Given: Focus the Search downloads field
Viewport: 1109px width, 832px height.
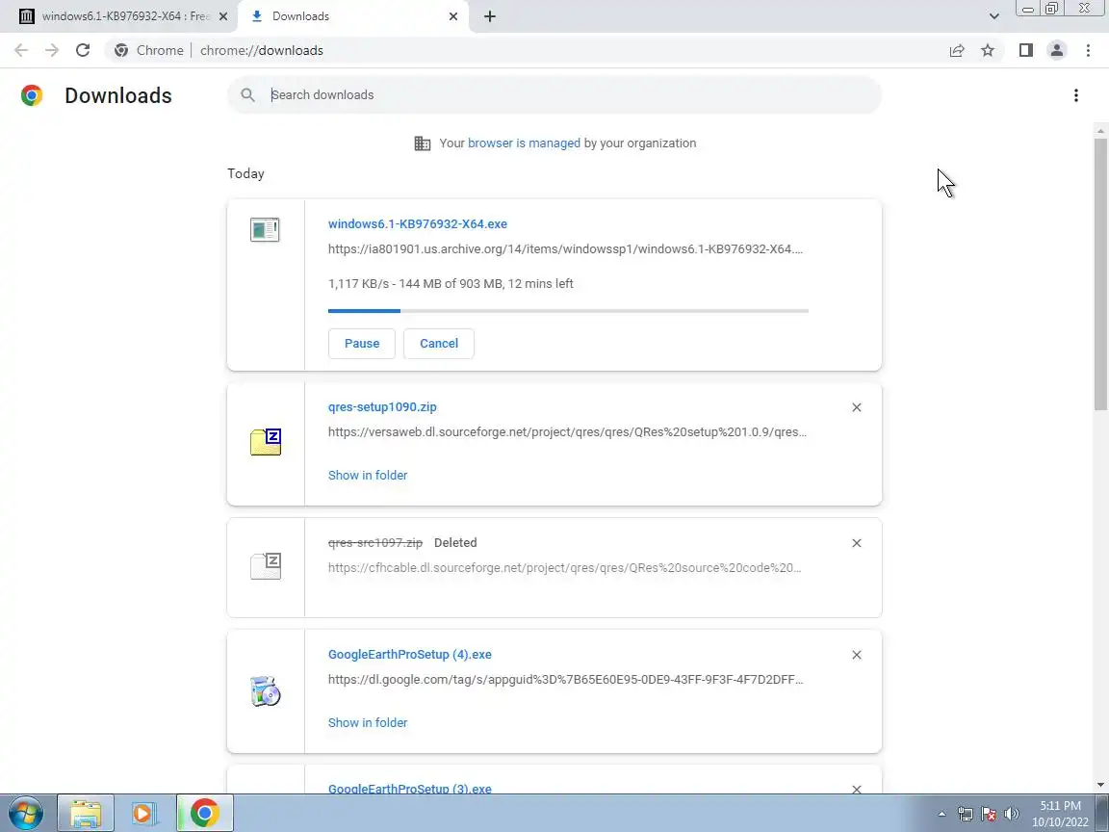Looking at the screenshot, I should click(x=554, y=94).
